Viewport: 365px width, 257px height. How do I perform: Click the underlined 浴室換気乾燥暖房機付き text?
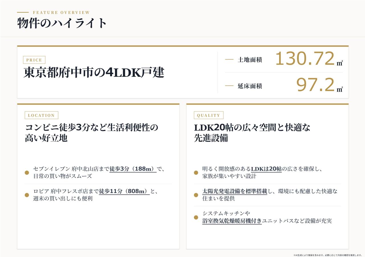(x=232, y=221)
